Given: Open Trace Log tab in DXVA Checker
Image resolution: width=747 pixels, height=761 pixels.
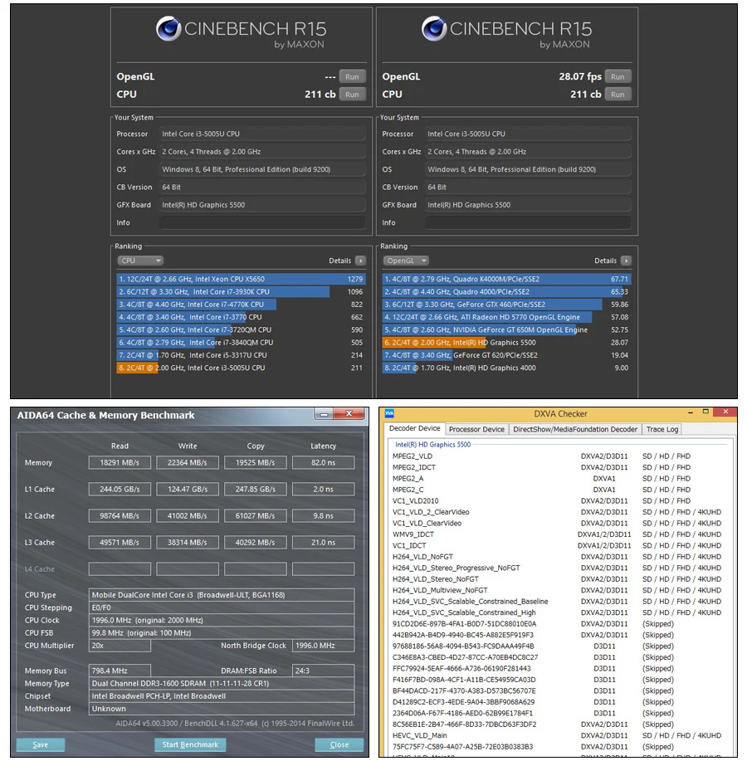Looking at the screenshot, I should (662, 429).
